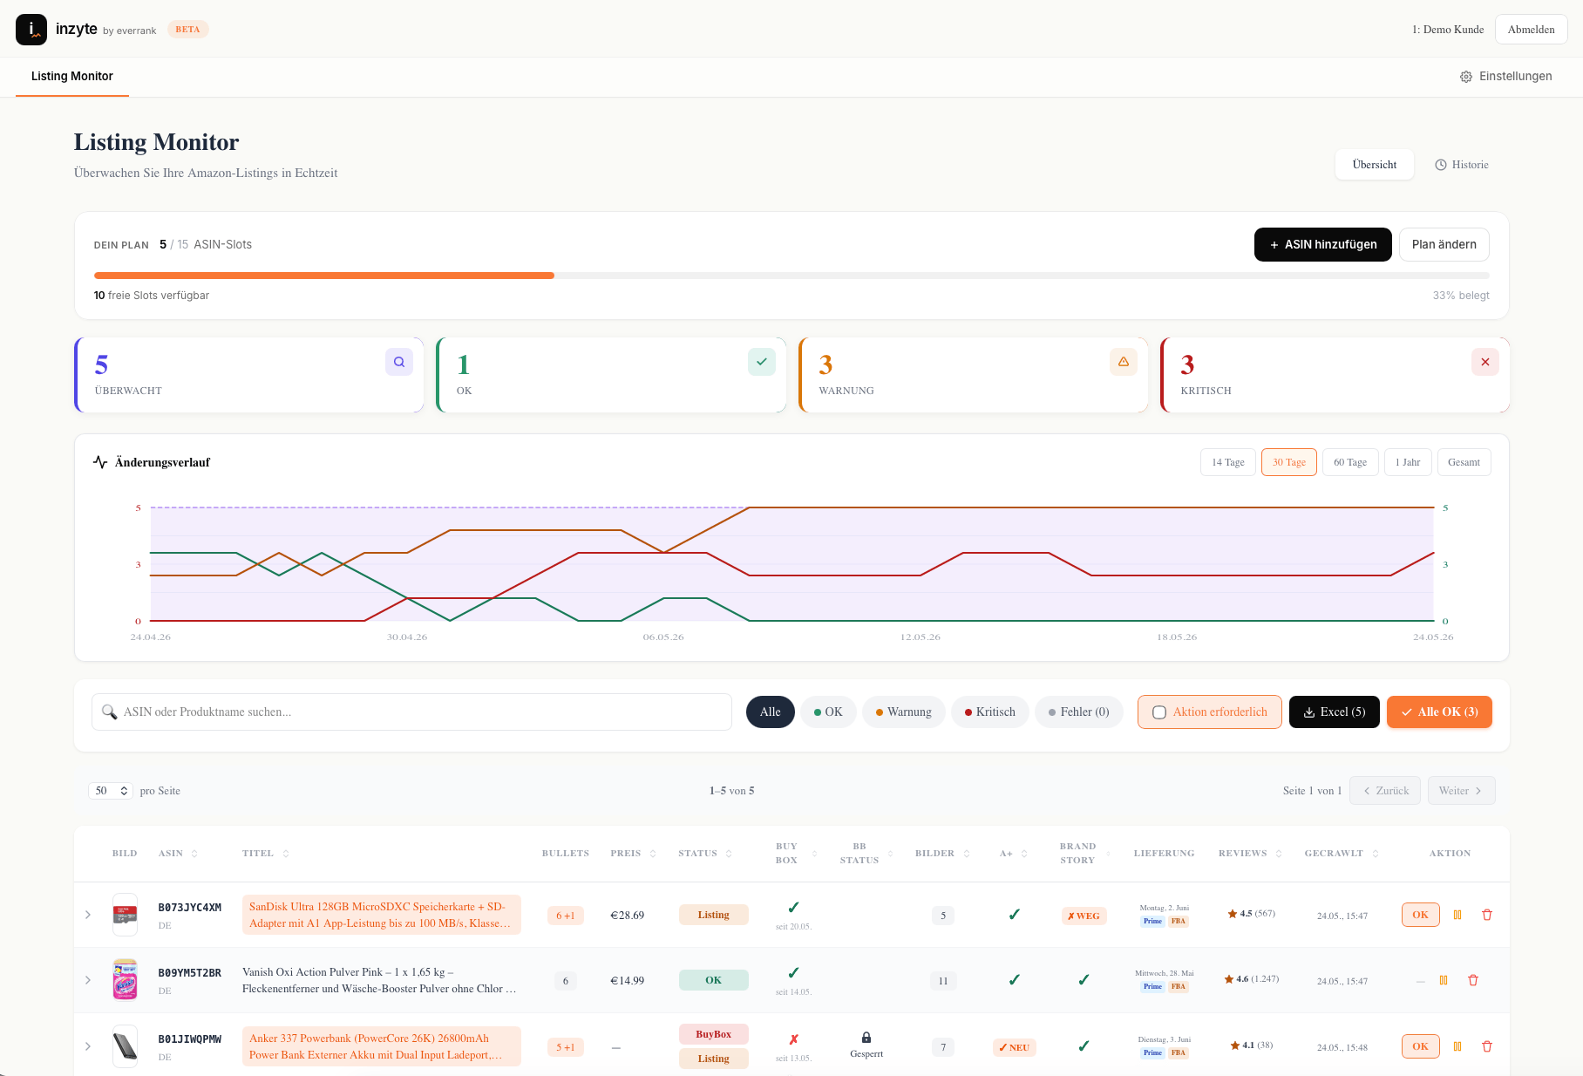Sort table by Status column
Viewport: 1583px width, 1076px height.
pyautogui.click(x=705, y=854)
